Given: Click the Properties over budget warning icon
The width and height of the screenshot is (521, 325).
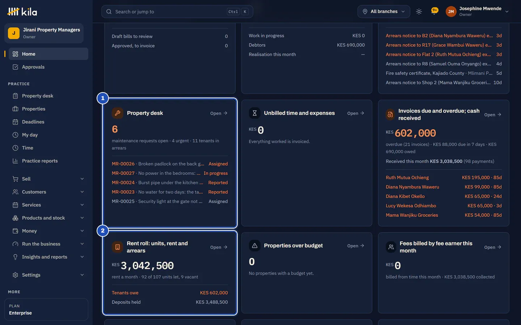Looking at the screenshot, I should pyautogui.click(x=254, y=246).
